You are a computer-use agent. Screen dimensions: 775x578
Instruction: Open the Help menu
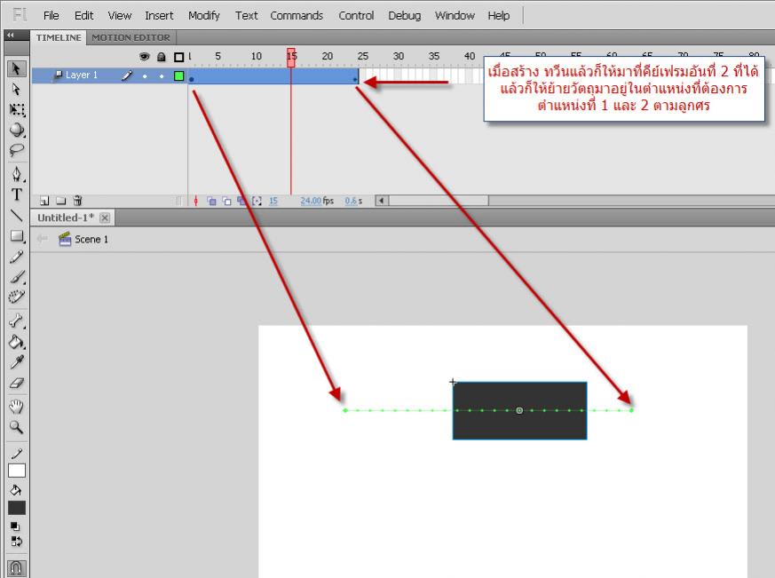pos(498,15)
